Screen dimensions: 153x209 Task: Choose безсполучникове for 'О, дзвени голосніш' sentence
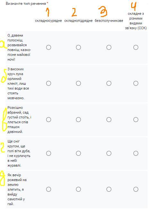pyautogui.click(x=109, y=47)
